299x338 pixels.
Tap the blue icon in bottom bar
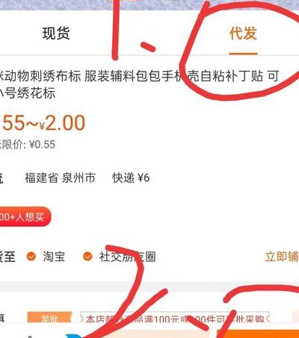(x=74, y=336)
